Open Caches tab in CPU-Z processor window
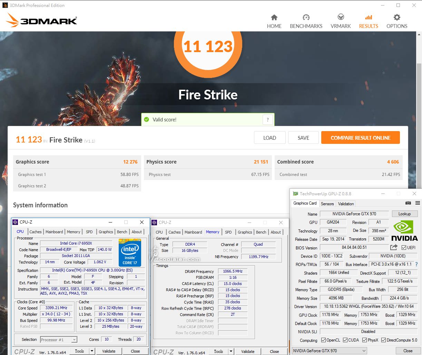 (x=36, y=232)
